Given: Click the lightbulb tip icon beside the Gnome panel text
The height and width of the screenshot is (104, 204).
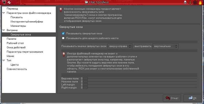Looking at the screenshot, I should pos(64,54).
